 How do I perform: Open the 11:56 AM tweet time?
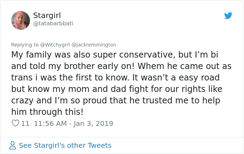tap(50, 123)
